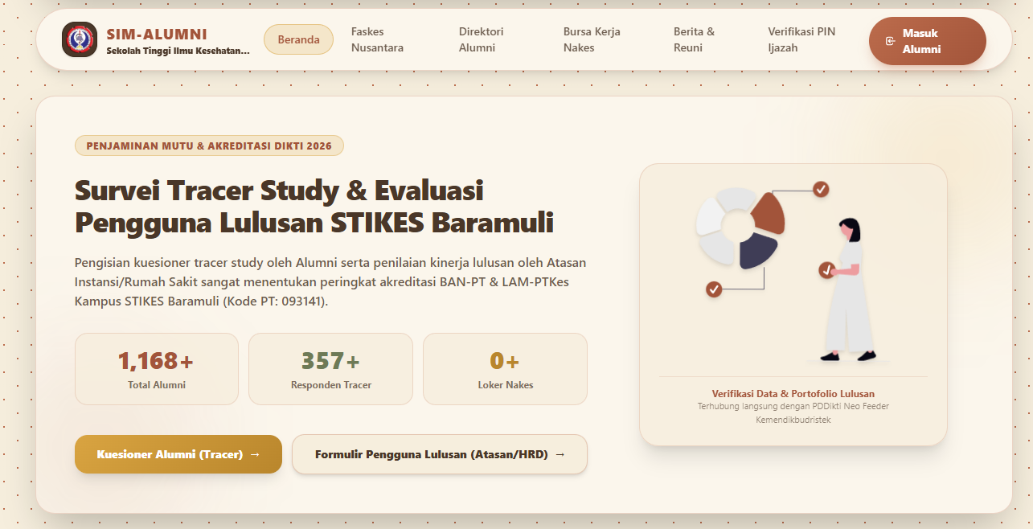Click the checkmark icon below the donut chart

click(714, 289)
